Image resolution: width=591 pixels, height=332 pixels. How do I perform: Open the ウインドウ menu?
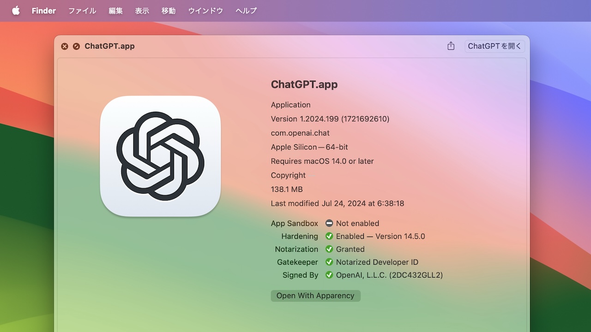click(x=205, y=11)
